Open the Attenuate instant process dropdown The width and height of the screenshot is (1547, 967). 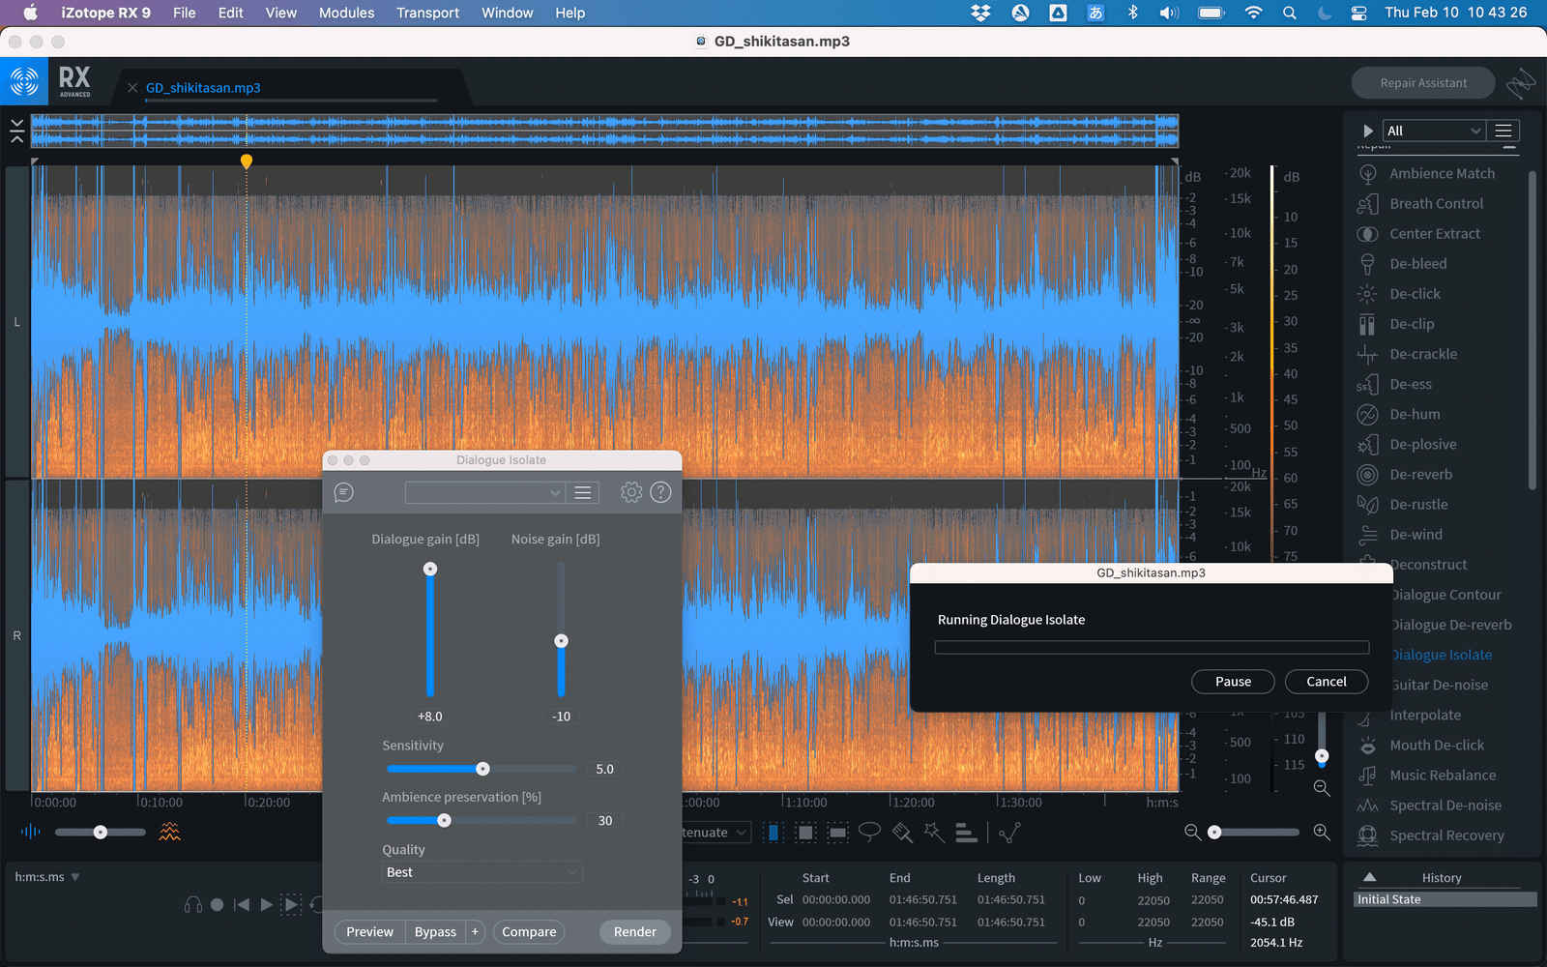(715, 833)
